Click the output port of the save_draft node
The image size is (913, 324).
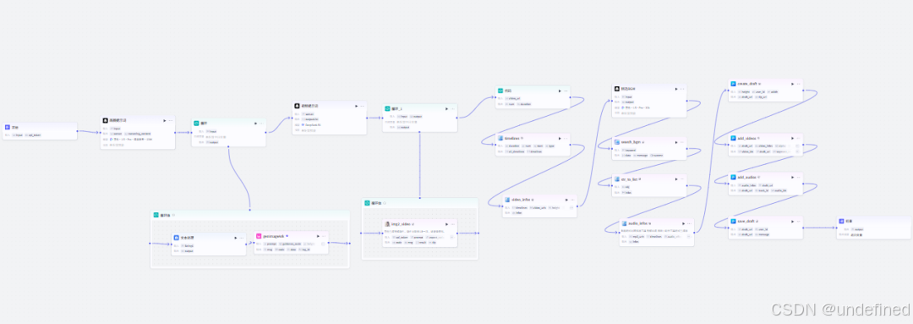pyautogui.click(x=804, y=228)
